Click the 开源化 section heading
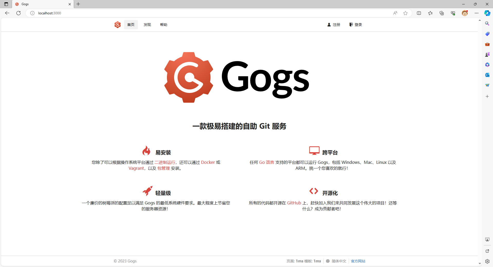 point(330,193)
